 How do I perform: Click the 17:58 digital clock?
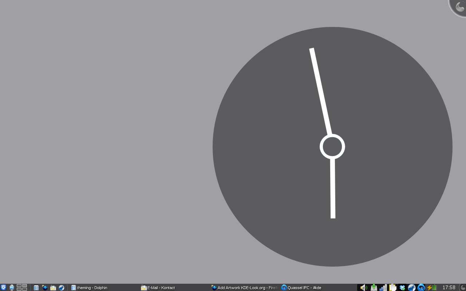[x=449, y=287]
